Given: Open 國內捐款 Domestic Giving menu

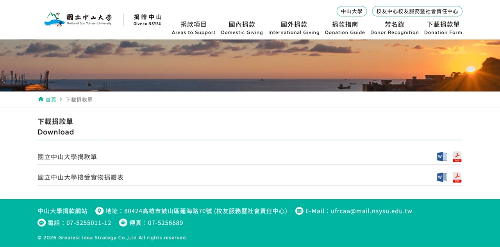Looking at the screenshot, I should point(242,28).
